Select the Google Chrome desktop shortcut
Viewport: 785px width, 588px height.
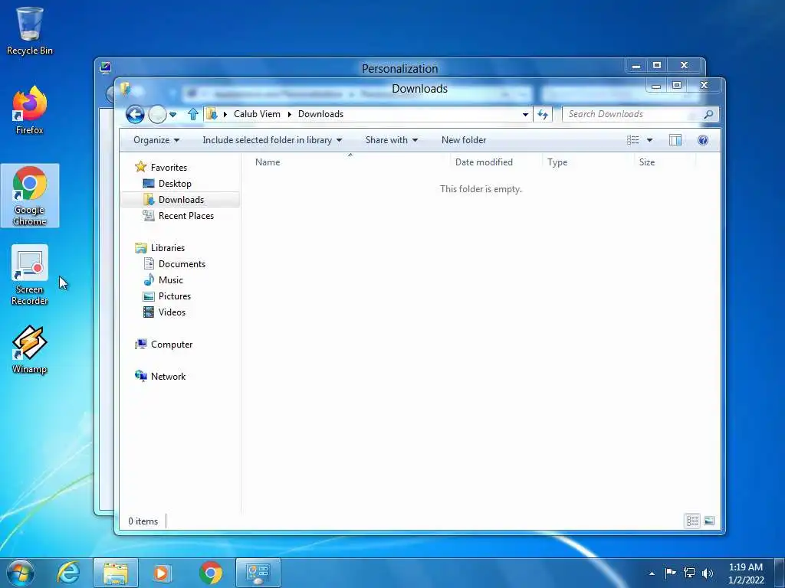tap(30, 195)
